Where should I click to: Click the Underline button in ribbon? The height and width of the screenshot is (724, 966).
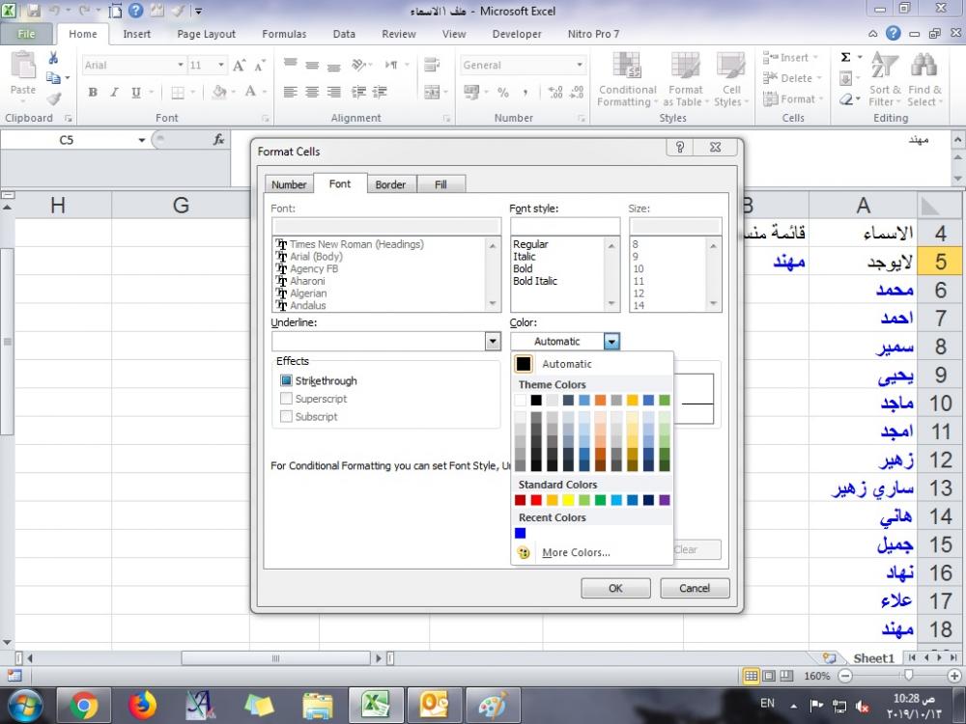point(135,93)
